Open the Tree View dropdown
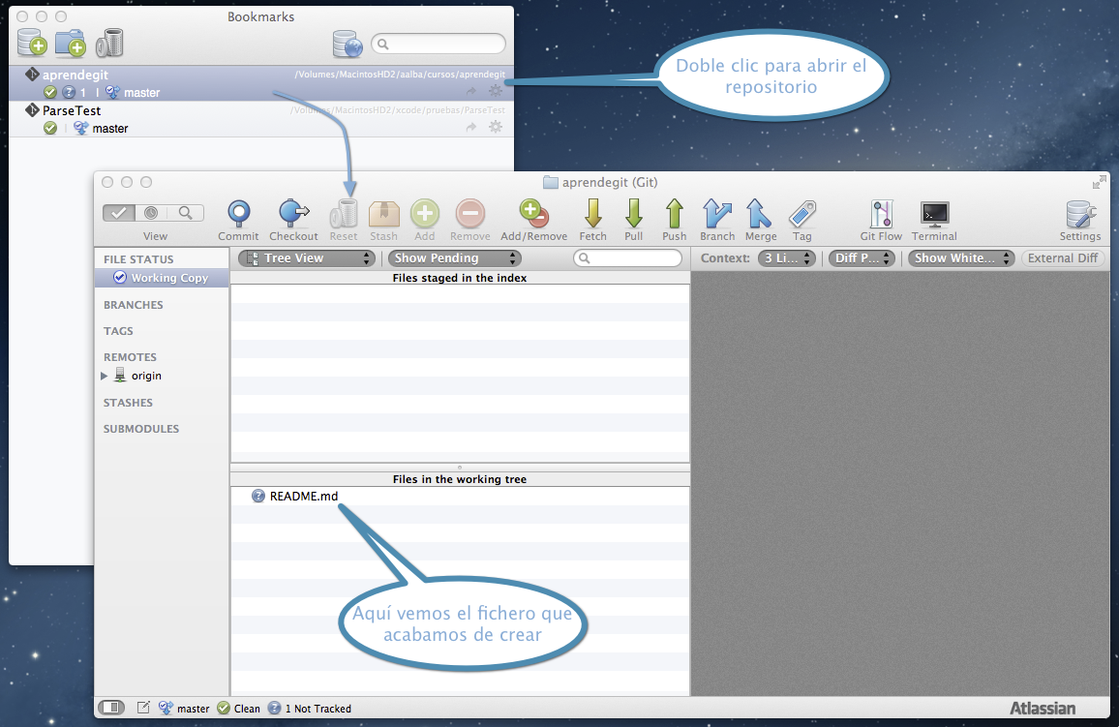1119x727 pixels. pos(306,258)
